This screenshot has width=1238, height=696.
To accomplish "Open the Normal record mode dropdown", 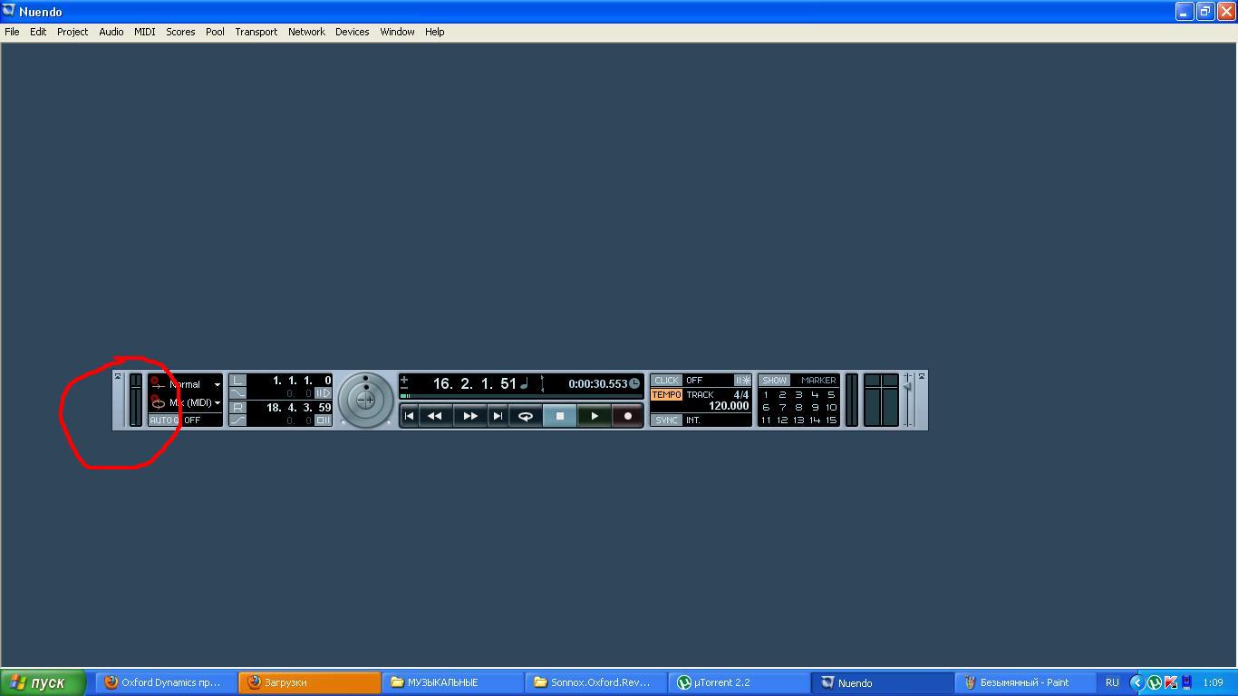I will click(217, 384).
